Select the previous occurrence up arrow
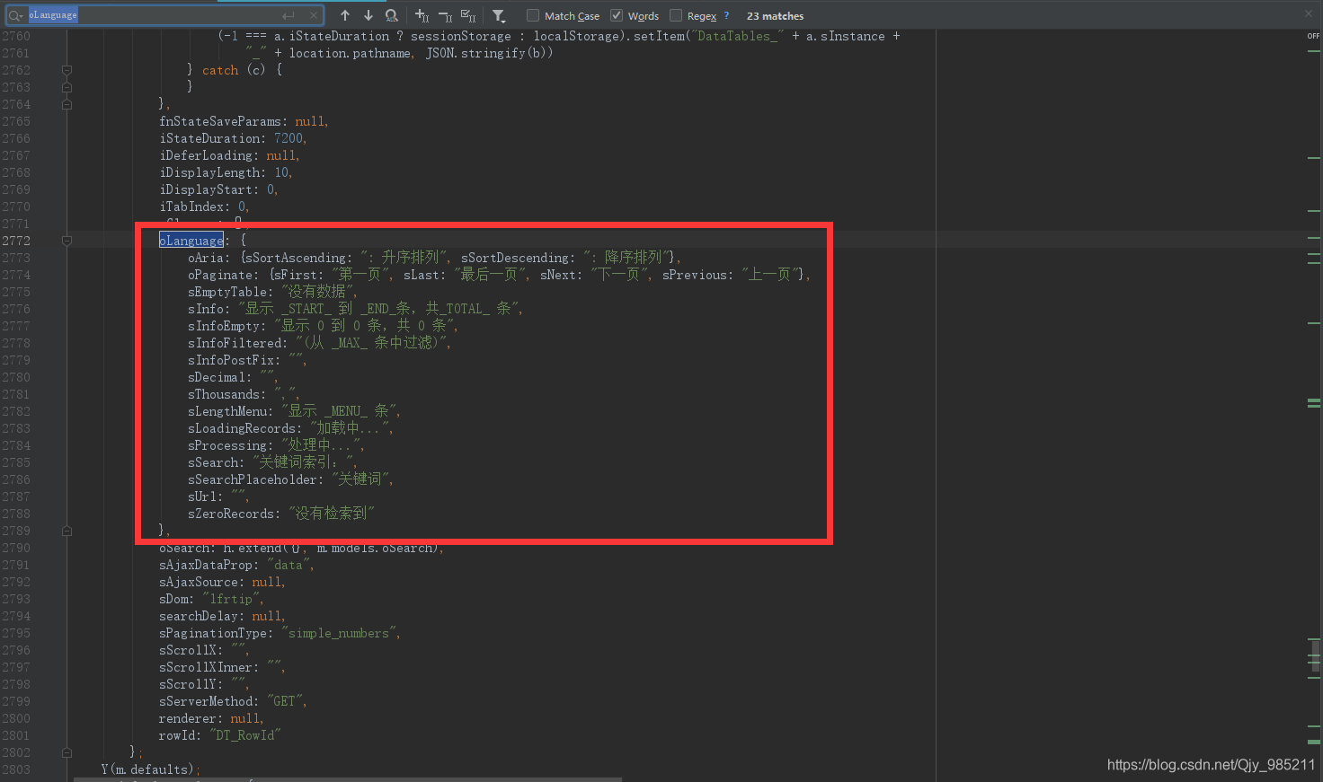The image size is (1323, 782). pyautogui.click(x=344, y=15)
